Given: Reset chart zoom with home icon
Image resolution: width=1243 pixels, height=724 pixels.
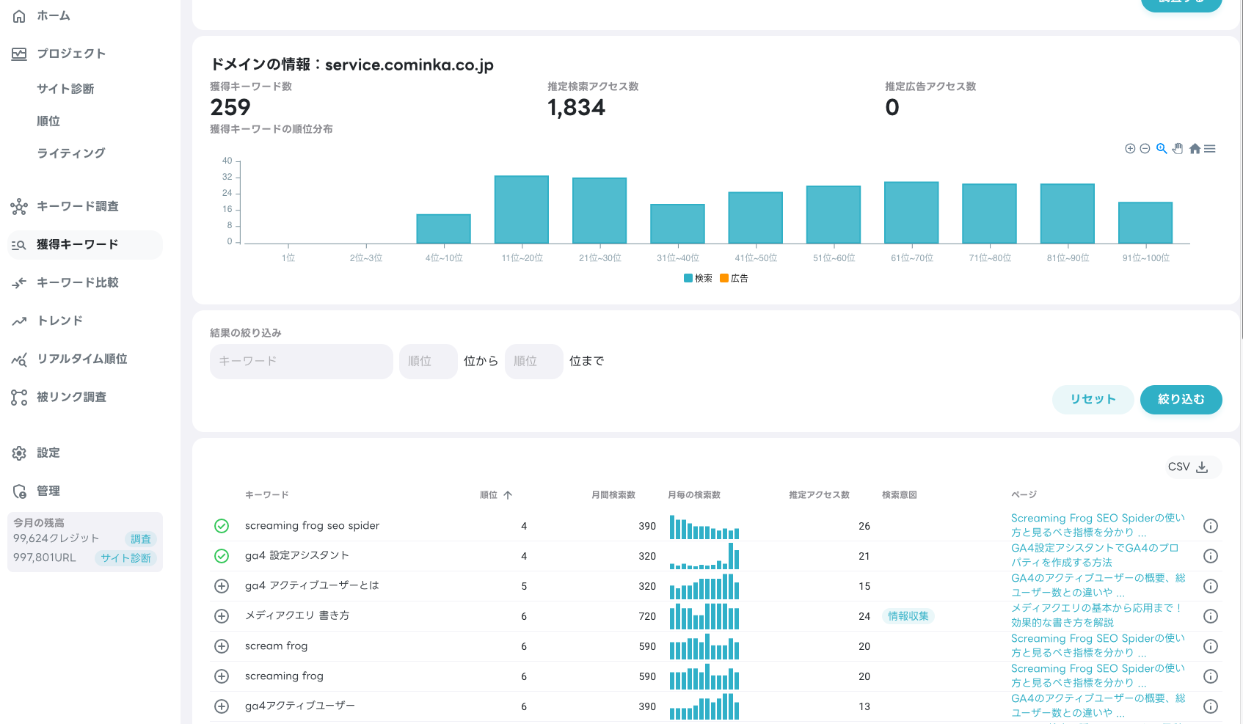Looking at the screenshot, I should point(1195,149).
